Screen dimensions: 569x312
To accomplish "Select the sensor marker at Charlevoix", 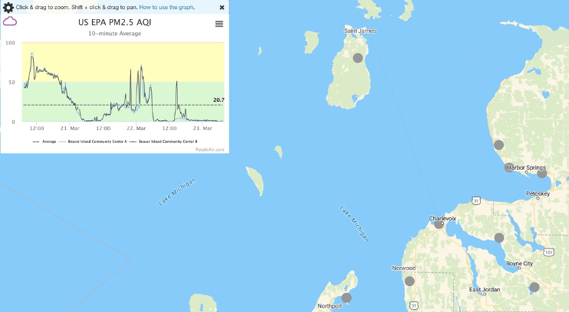I will [439, 224].
